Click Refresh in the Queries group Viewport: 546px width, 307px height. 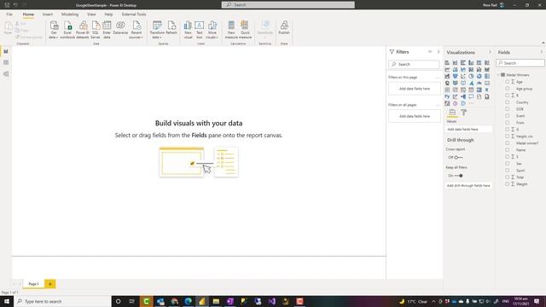coord(171,28)
